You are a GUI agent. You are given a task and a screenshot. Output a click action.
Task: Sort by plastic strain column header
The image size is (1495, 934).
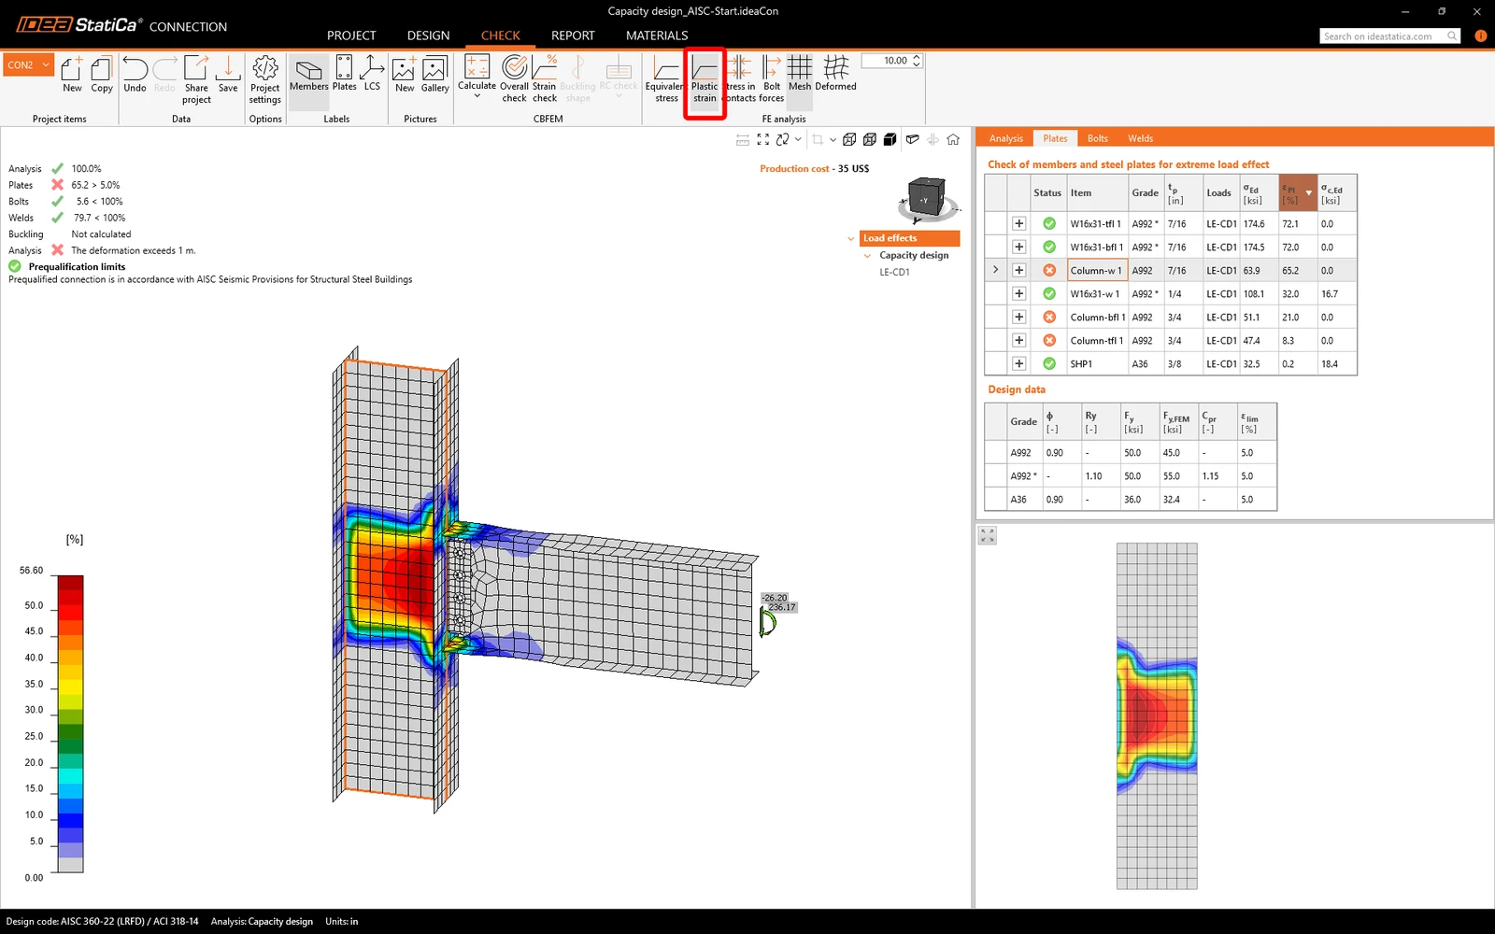point(1298,193)
